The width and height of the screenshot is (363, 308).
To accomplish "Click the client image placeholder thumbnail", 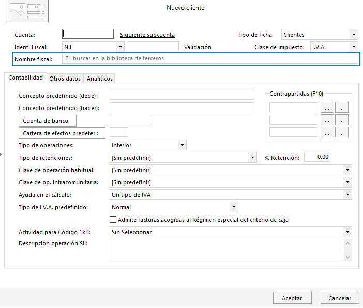I will click(x=27, y=11).
